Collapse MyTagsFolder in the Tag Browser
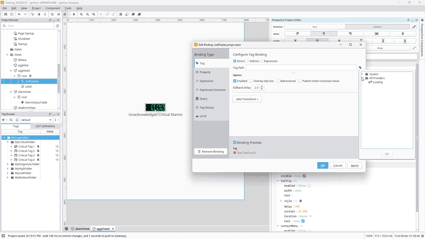425x239 pixels. tap(4, 138)
